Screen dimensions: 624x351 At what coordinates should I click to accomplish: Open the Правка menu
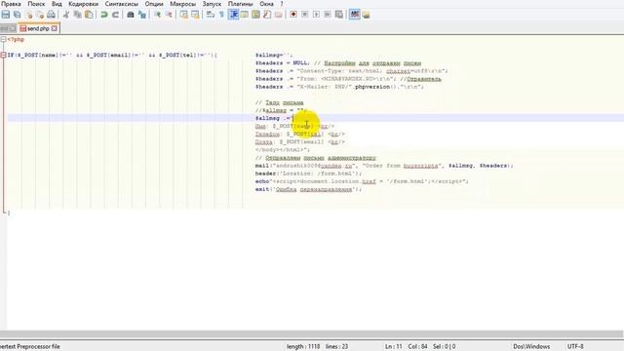coord(11,4)
